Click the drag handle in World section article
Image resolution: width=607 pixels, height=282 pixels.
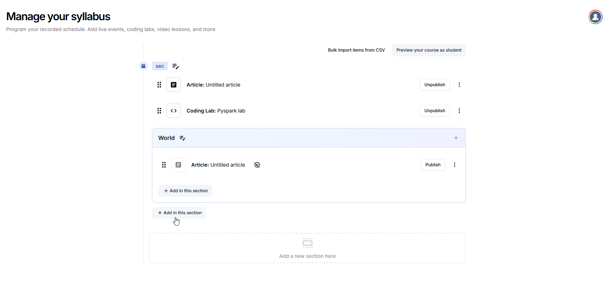[x=164, y=165]
